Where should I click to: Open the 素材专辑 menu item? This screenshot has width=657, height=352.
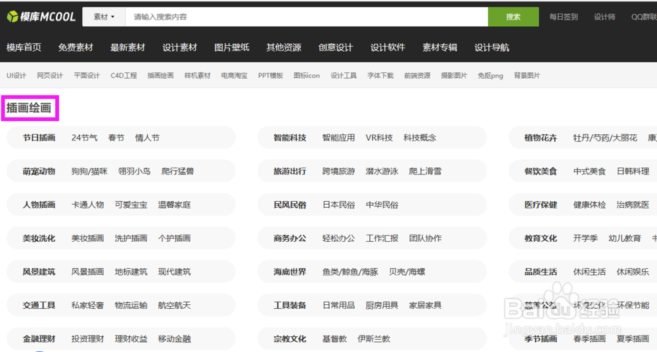tap(440, 47)
